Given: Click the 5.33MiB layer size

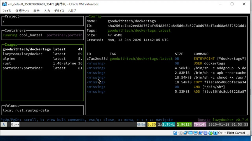Looking at the screenshot, I should point(182,92).
